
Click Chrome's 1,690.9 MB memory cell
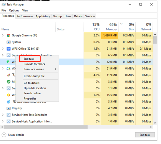click(110, 36)
